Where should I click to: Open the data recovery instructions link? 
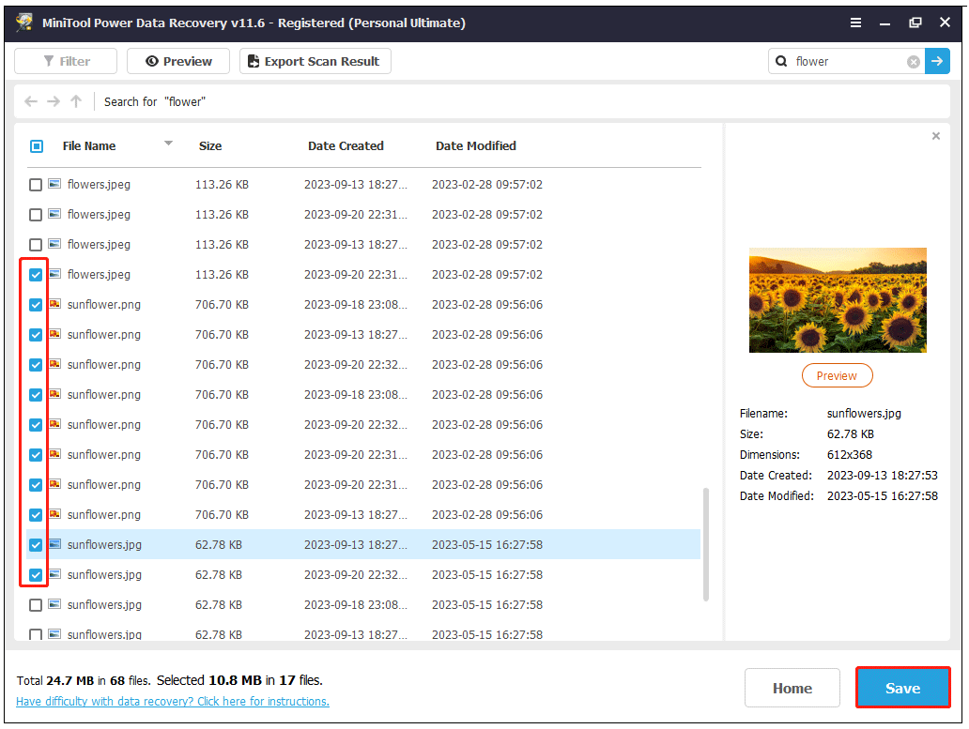(x=173, y=701)
